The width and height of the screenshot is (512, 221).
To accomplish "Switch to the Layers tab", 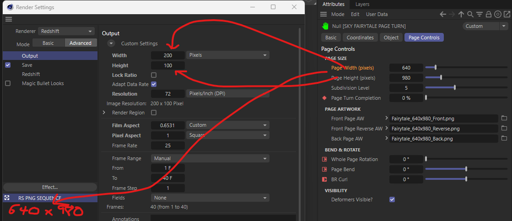I will click(x=362, y=4).
